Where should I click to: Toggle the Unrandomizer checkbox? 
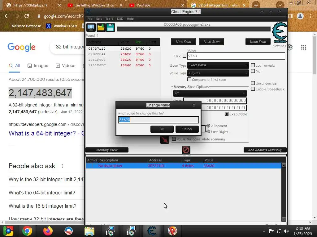[253, 83]
